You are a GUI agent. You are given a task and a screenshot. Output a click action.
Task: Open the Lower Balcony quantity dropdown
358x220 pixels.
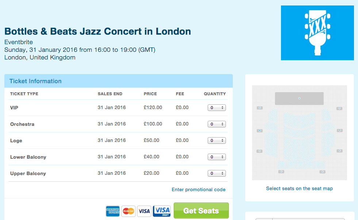point(217,157)
